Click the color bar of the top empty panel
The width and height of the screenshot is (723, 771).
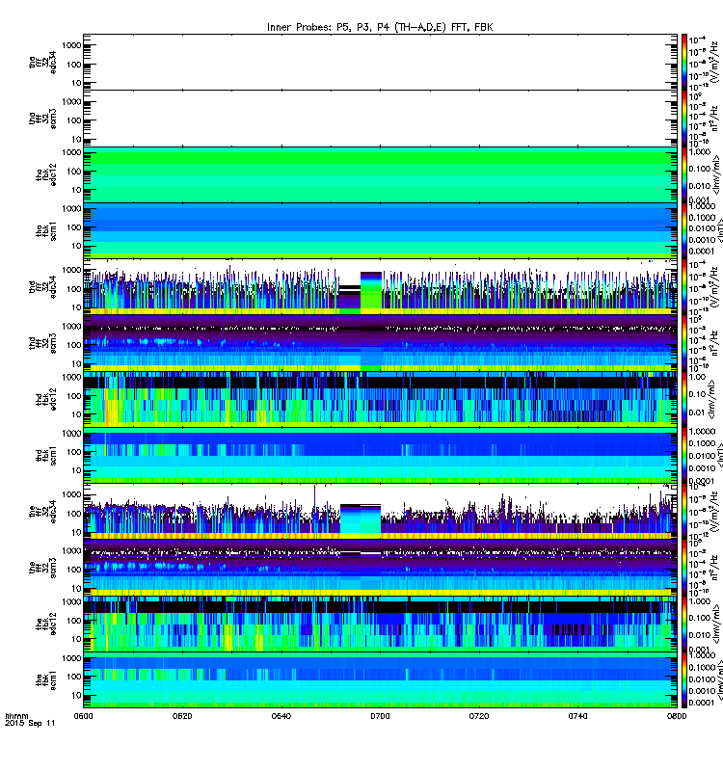point(684,62)
